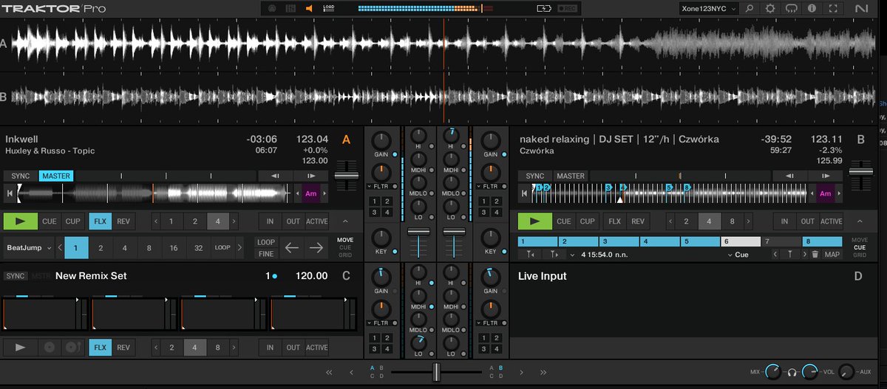Toggle FLX flux mode on deck B
The width and height of the screenshot is (887, 389).
614,221
